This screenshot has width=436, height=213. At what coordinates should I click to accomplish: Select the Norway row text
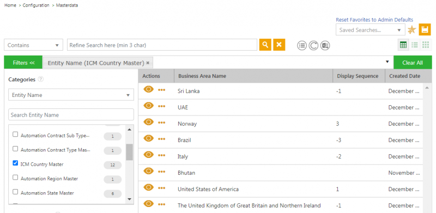(187, 124)
